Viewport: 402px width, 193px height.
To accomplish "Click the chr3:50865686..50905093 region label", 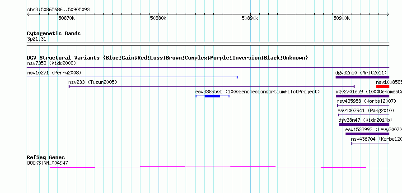I will pos(58,10).
